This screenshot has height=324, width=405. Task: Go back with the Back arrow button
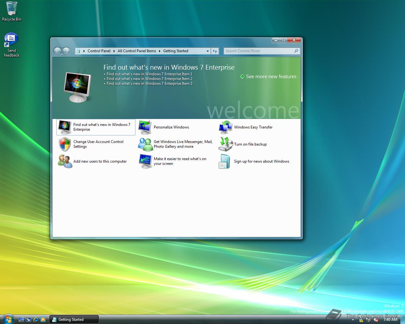click(57, 51)
